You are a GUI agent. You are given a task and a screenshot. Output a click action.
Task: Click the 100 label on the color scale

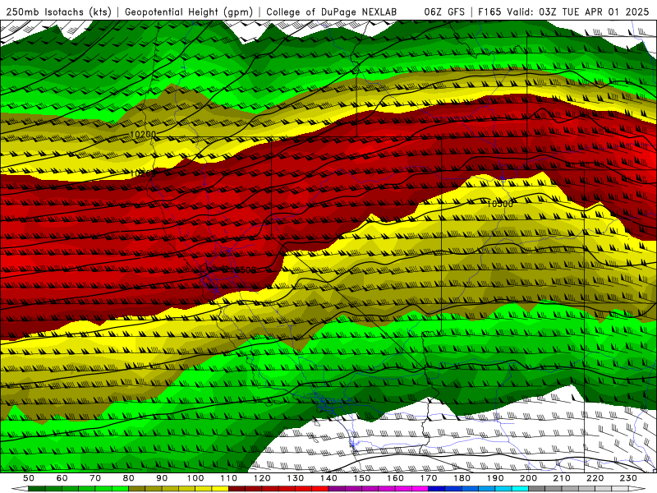tap(195, 478)
